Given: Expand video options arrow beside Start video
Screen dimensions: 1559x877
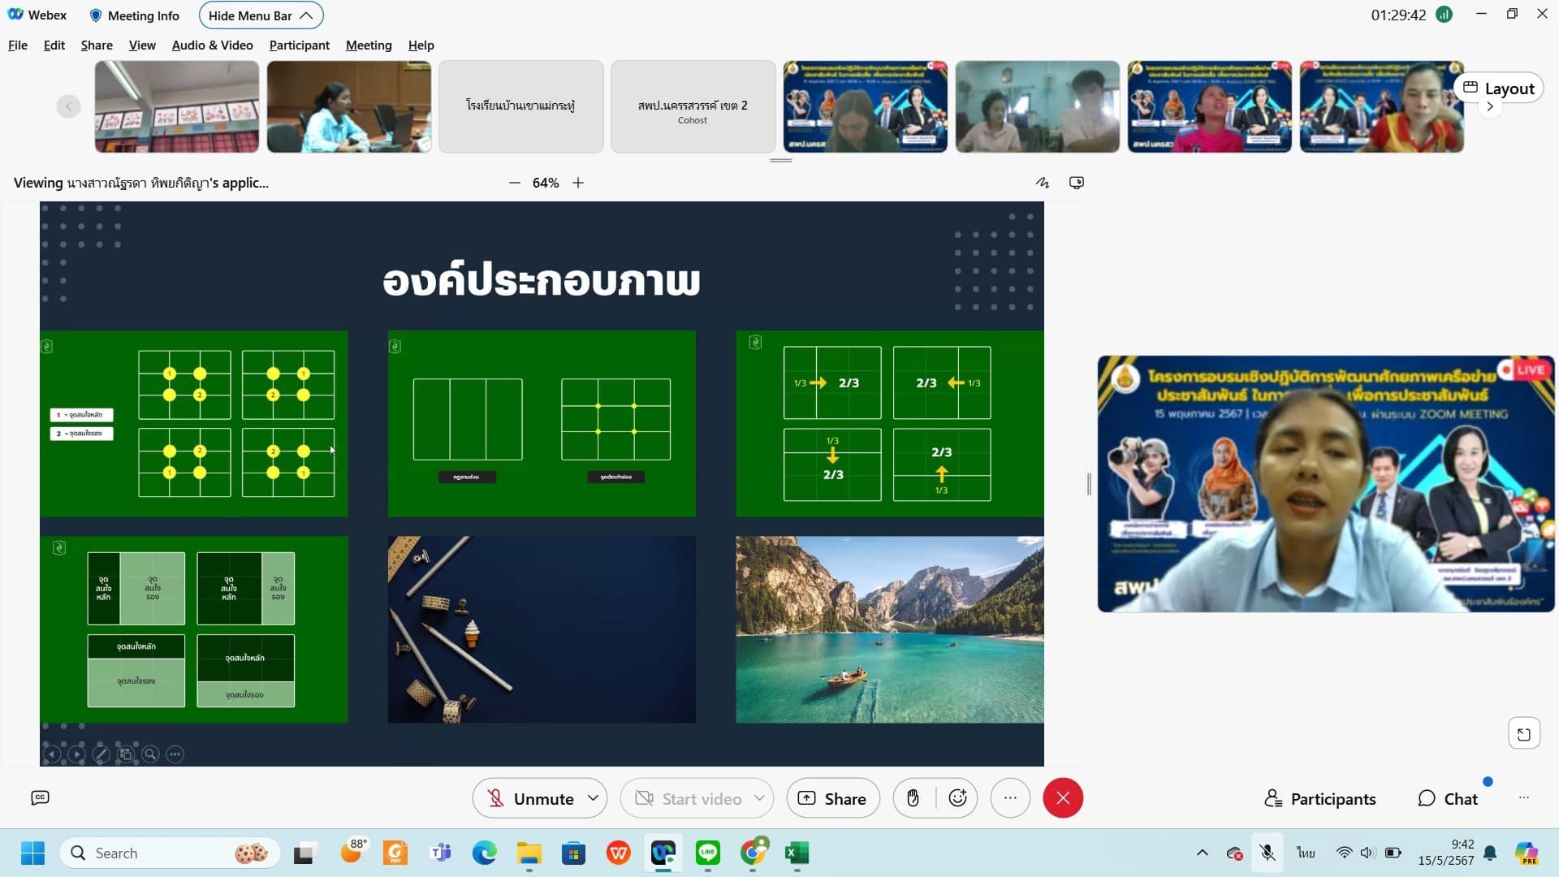Looking at the screenshot, I should coord(759,798).
